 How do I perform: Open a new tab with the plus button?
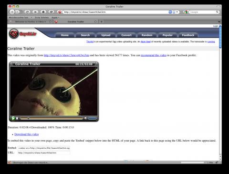click(x=102, y=21)
